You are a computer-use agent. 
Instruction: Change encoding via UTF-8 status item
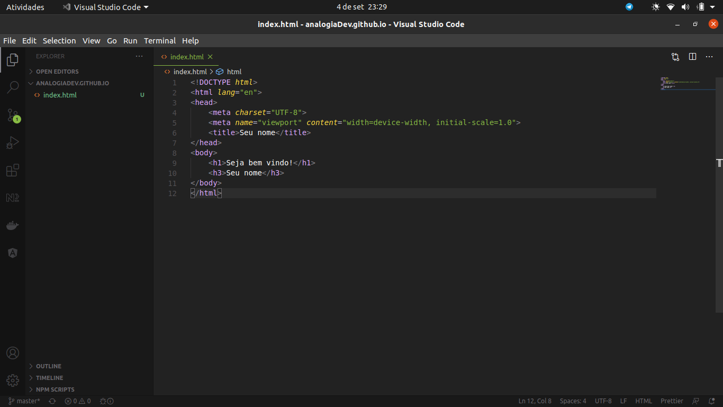point(603,401)
